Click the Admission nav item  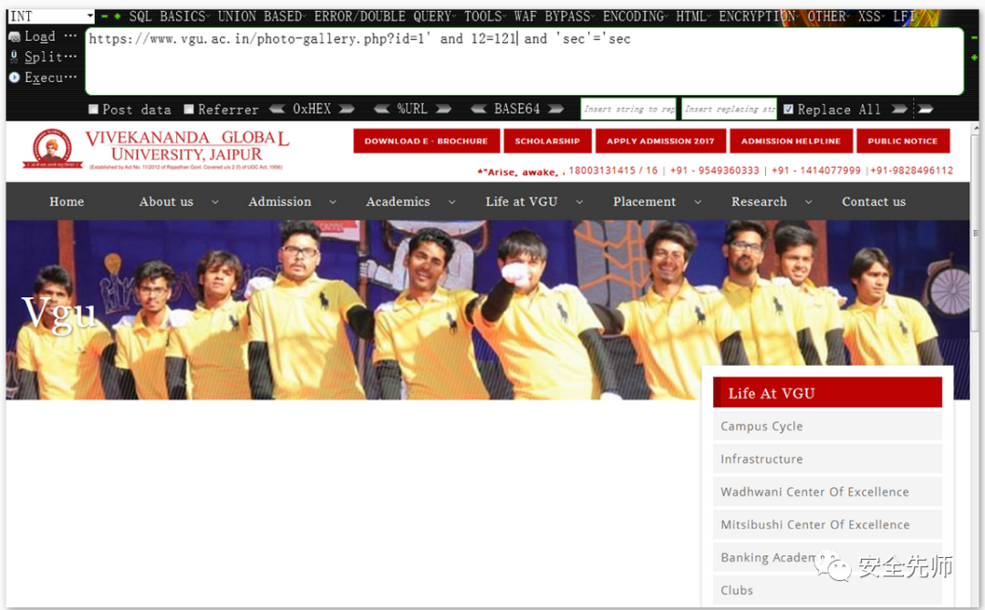(x=280, y=202)
